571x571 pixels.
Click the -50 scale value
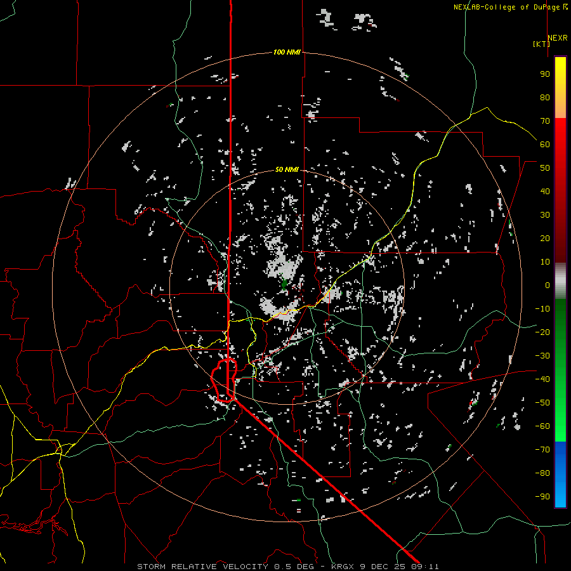(x=542, y=403)
